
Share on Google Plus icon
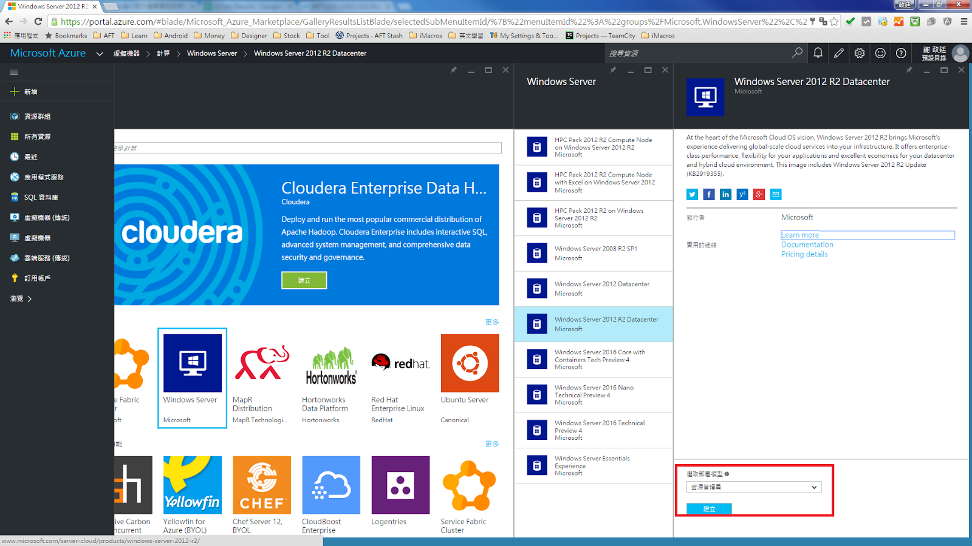759,194
